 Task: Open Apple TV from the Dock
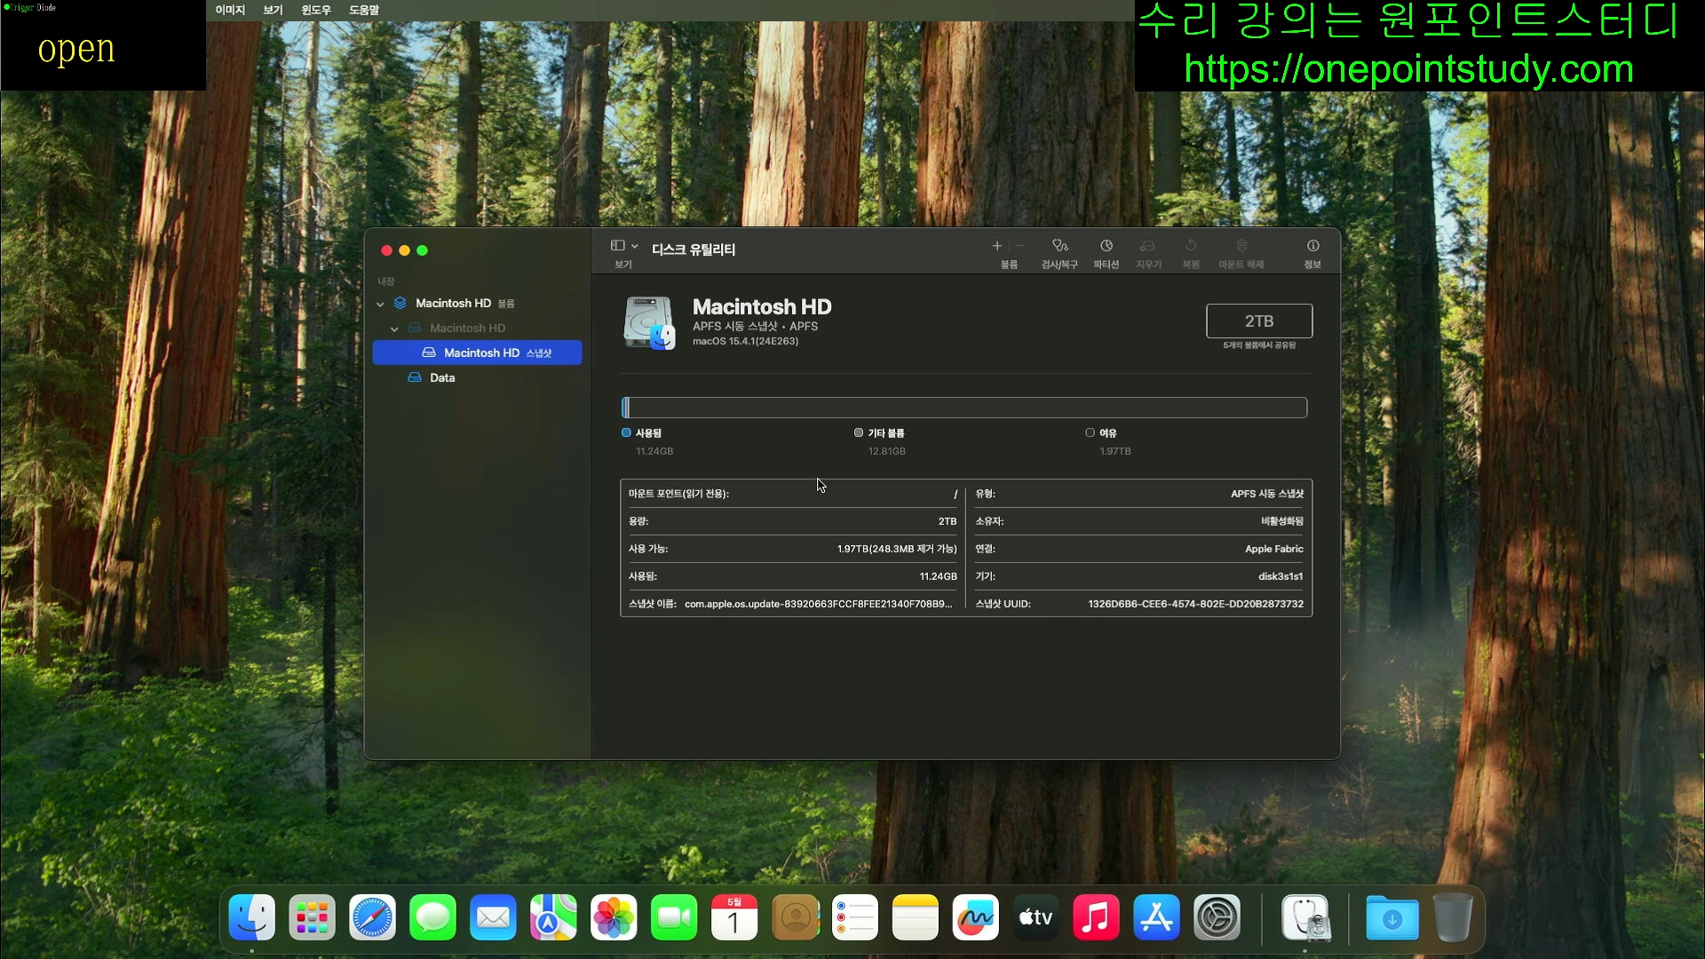1036,917
